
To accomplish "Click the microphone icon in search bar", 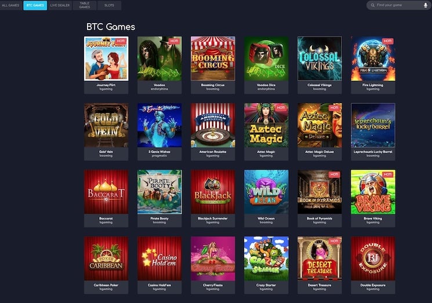I will [x=426, y=5].
